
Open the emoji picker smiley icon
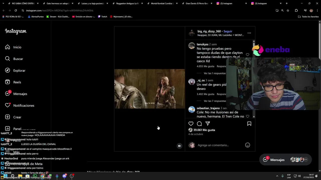248,145
